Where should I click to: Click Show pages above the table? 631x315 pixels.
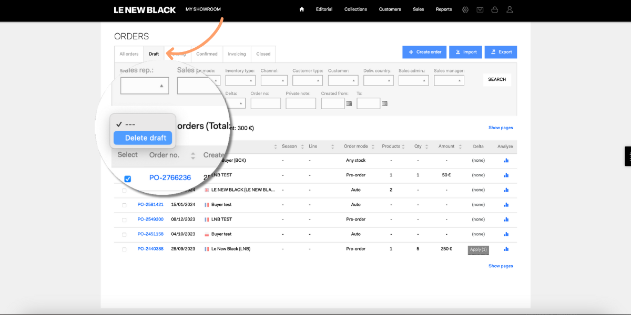tap(501, 128)
